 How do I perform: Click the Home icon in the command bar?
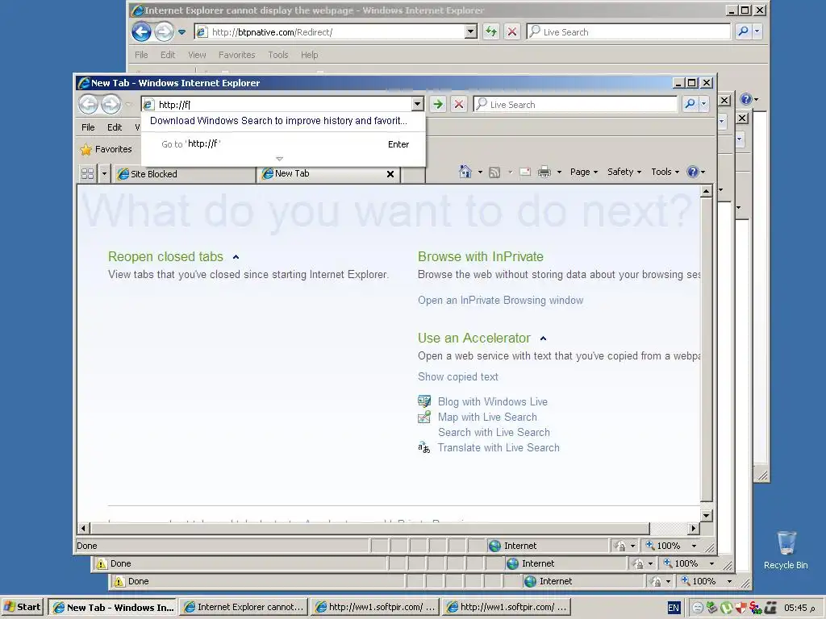(465, 172)
